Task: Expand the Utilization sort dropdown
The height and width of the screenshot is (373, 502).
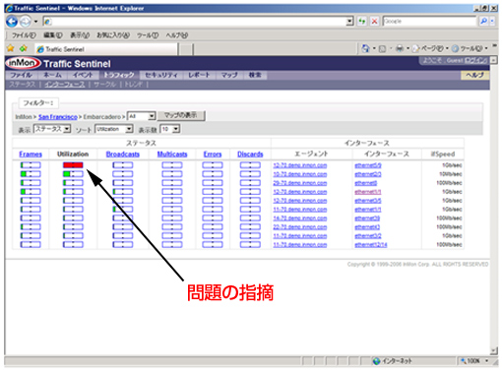Action: (x=114, y=129)
